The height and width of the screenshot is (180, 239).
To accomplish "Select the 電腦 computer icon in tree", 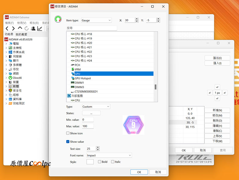I will pos(10,44).
